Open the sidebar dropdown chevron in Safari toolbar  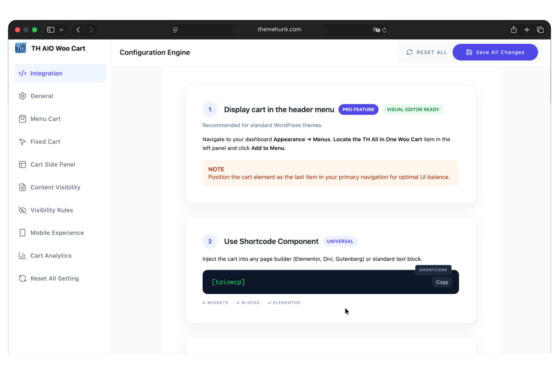(x=61, y=30)
